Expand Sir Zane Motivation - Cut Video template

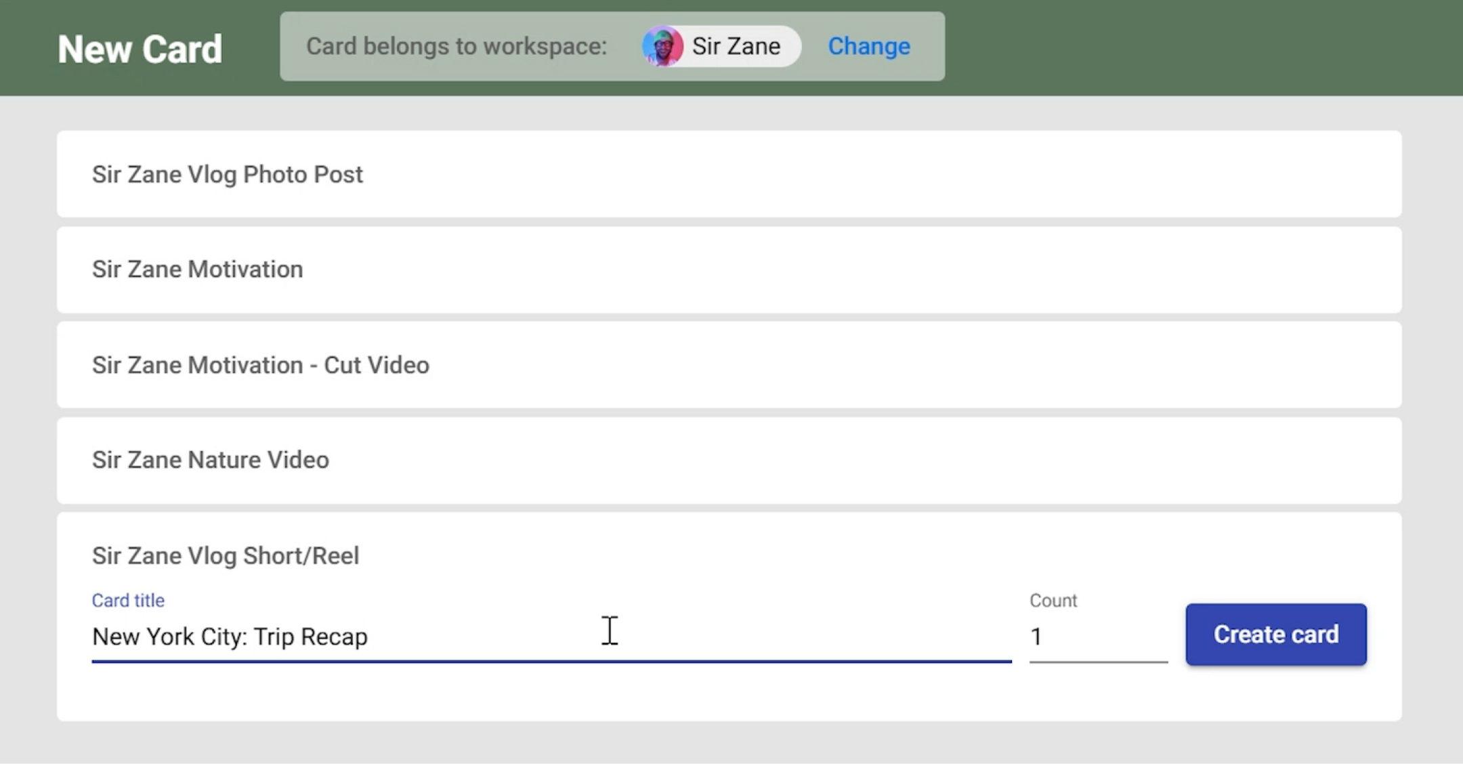(x=261, y=365)
